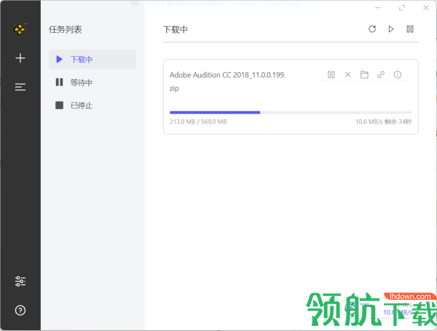Refresh the download task list
Viewport: 437px width, 331px height.
(x=372, y=29)
